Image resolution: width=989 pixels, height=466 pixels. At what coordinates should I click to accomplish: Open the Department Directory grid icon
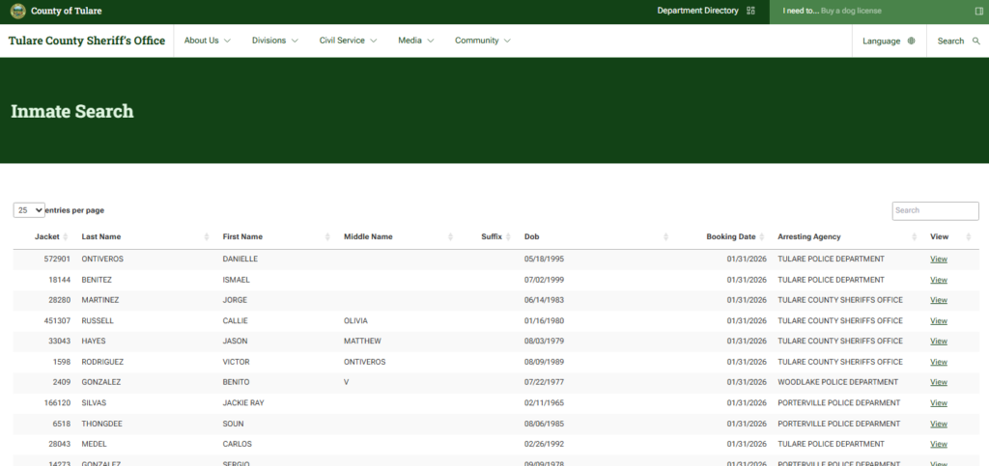coord(750,11)
